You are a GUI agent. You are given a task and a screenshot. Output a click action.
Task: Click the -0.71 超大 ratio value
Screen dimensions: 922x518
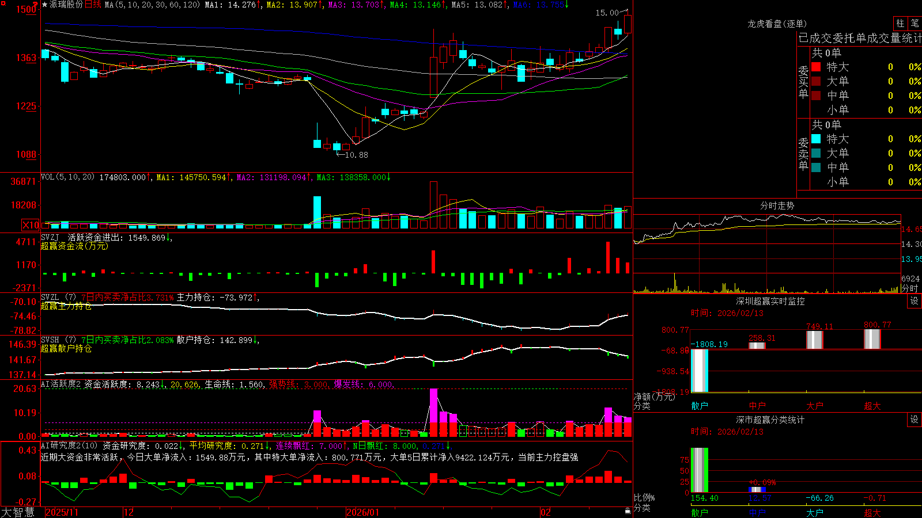pyautogui.click(x=875, y=498)
